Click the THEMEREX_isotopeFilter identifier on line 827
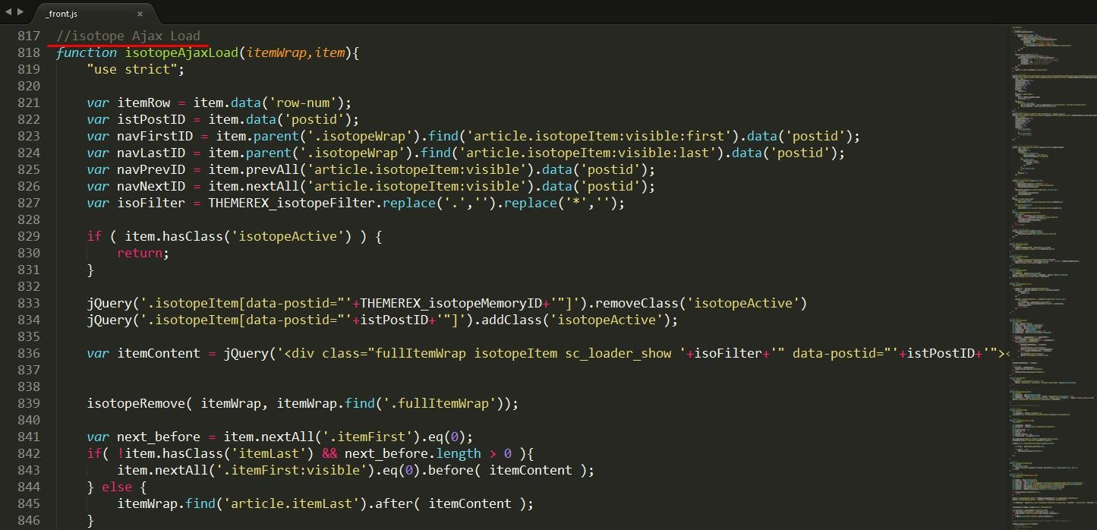The height and width of the screenshot is (530, 1097). (x=295, y=203)
